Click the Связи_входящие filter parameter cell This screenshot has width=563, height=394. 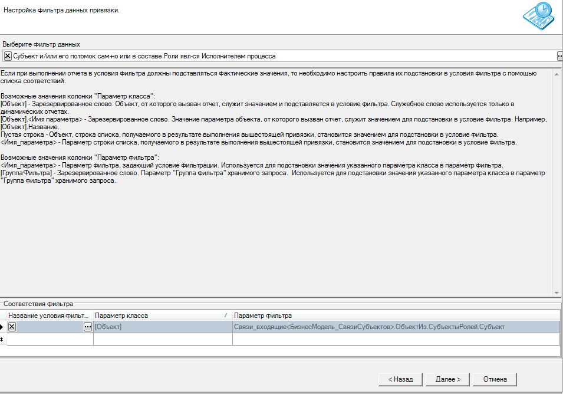tap(395, 327)
